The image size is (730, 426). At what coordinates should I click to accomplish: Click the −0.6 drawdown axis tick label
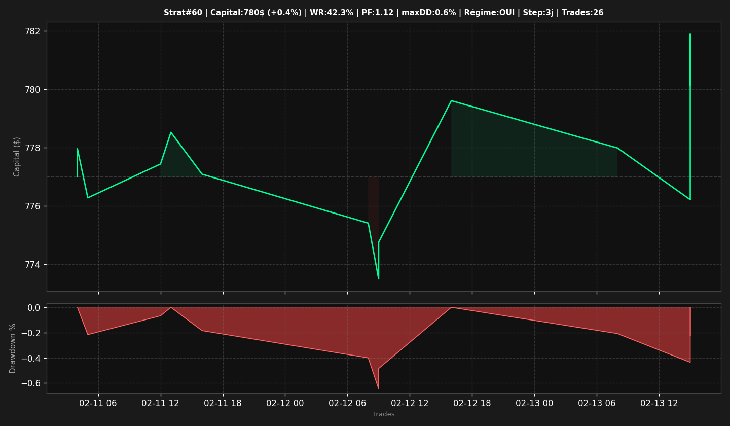click(31, 383)
